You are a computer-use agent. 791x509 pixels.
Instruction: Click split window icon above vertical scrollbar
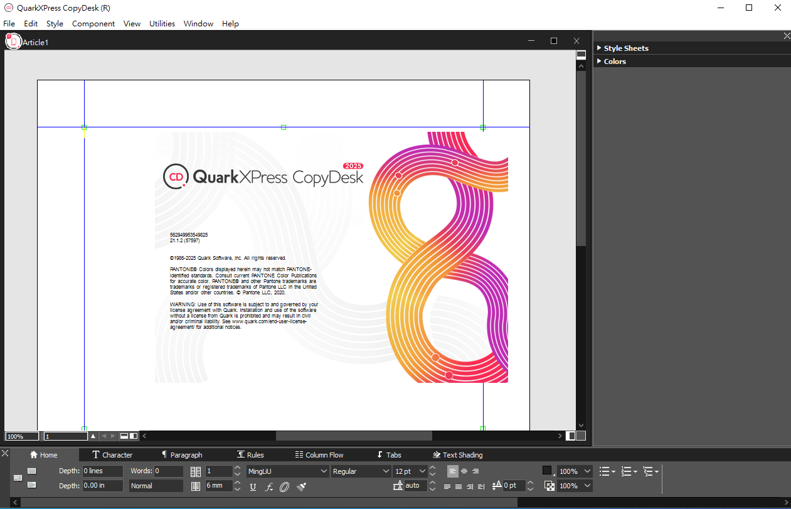[x=581, y=55]
